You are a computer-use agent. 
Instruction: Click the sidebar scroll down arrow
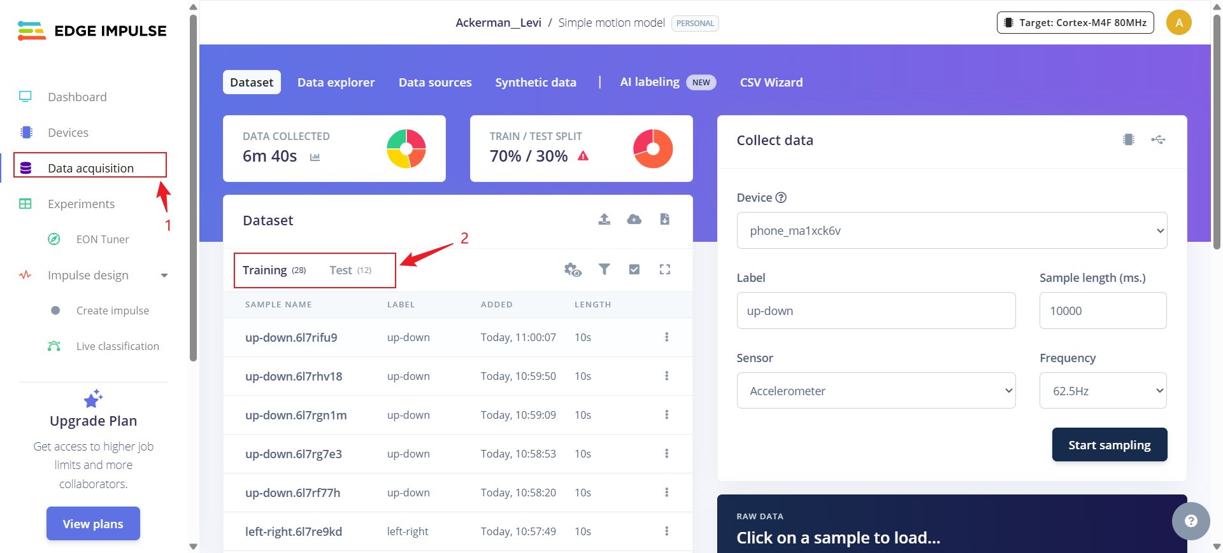(x=193, y=546)
